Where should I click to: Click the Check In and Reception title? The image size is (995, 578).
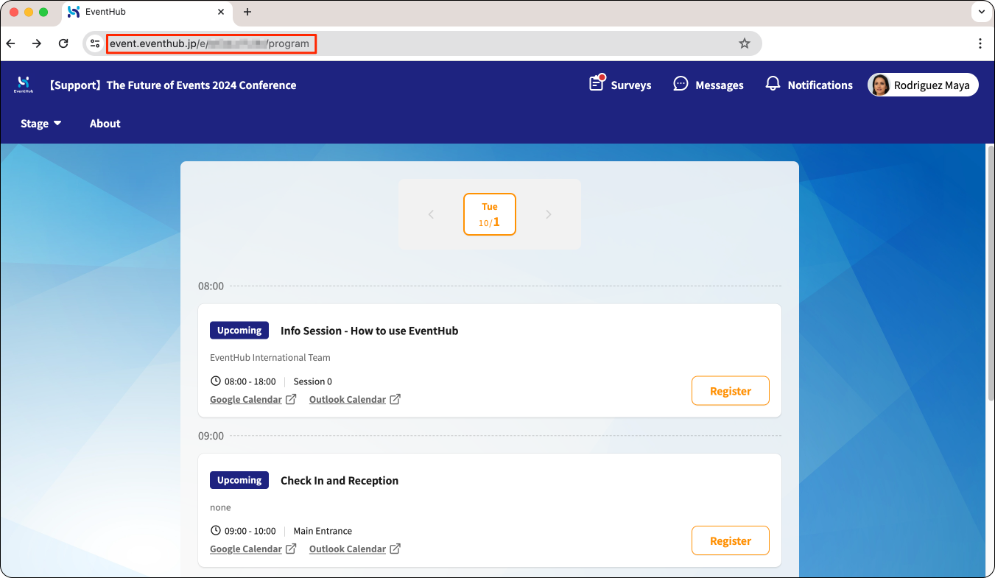click(x=340, y=480)
